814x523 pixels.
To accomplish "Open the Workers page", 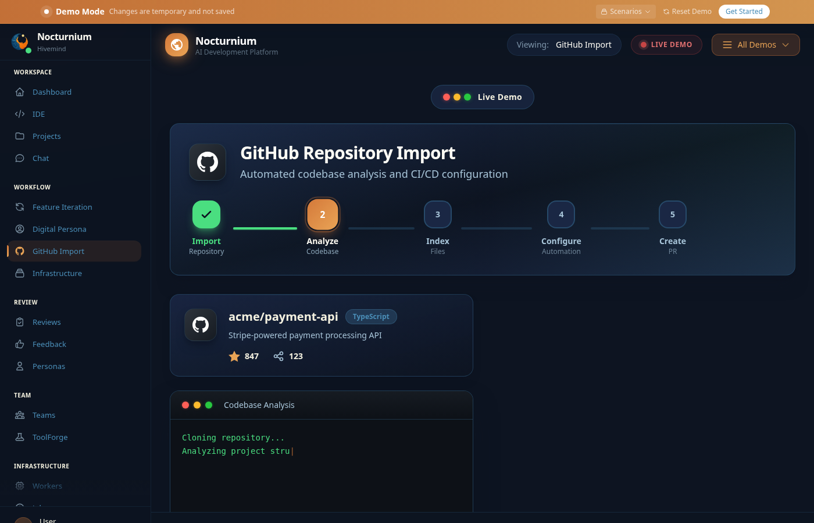I will click(x=74, y=486).
